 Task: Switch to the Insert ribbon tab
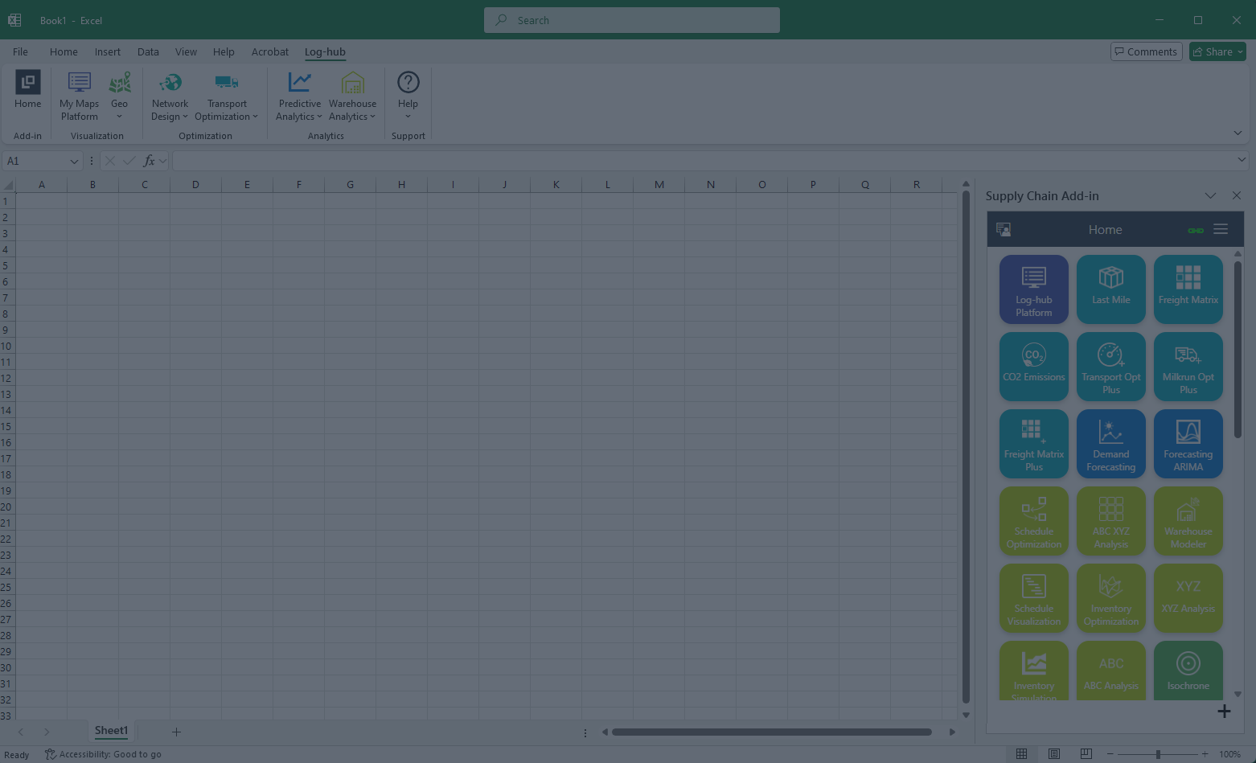point(108,51)
